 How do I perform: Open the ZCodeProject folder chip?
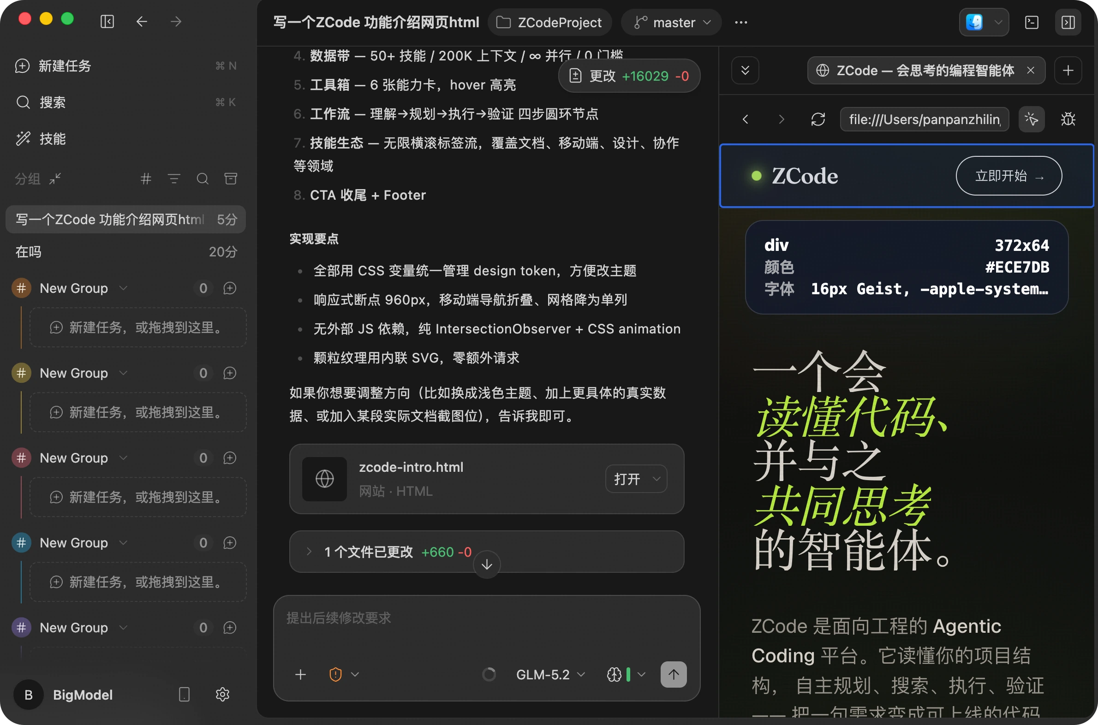point(549,22)
